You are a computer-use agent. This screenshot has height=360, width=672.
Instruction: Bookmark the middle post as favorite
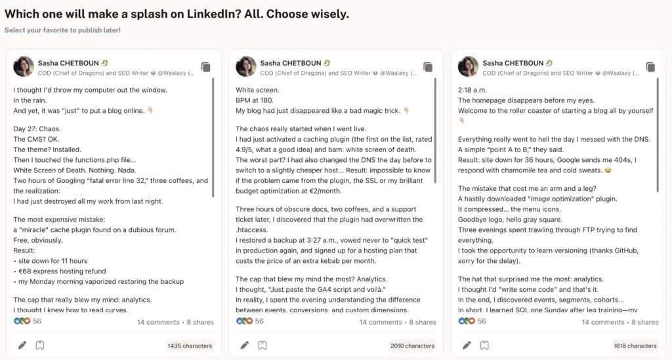tap(262, 345)
